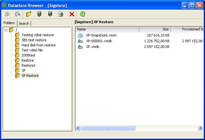Image resolution: width=205 pixels, height=140 pixels.
Task: Select Testing vdmk restore folder
Action: (38, 35)
